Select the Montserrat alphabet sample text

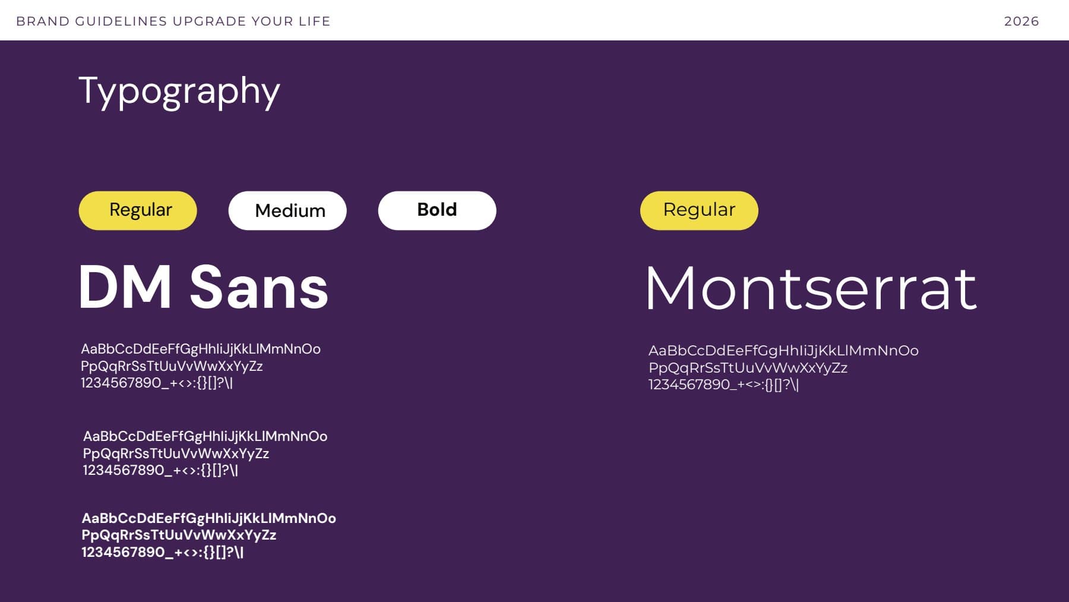click(783, 368)
